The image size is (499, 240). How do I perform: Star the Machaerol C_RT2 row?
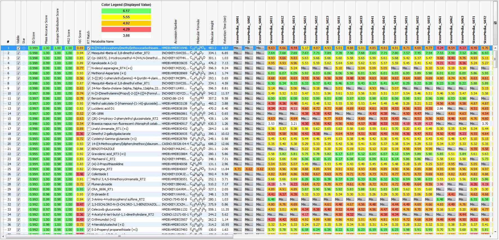[24, 159]
